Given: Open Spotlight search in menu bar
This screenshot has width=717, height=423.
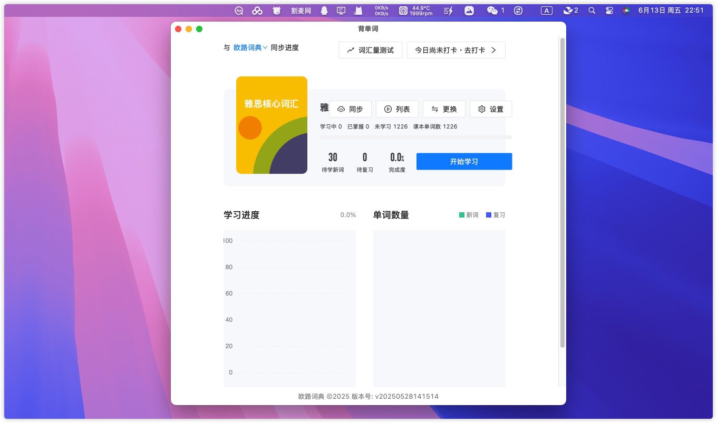Looking at the screenshot, I should [592, 11].
